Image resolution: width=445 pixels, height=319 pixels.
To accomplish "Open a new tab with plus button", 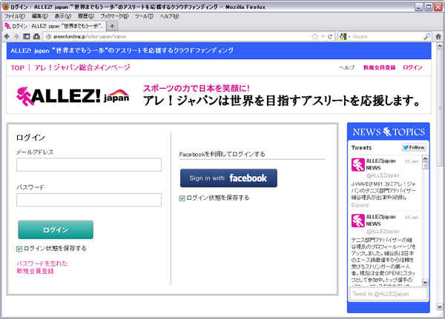I will (112, 26).
